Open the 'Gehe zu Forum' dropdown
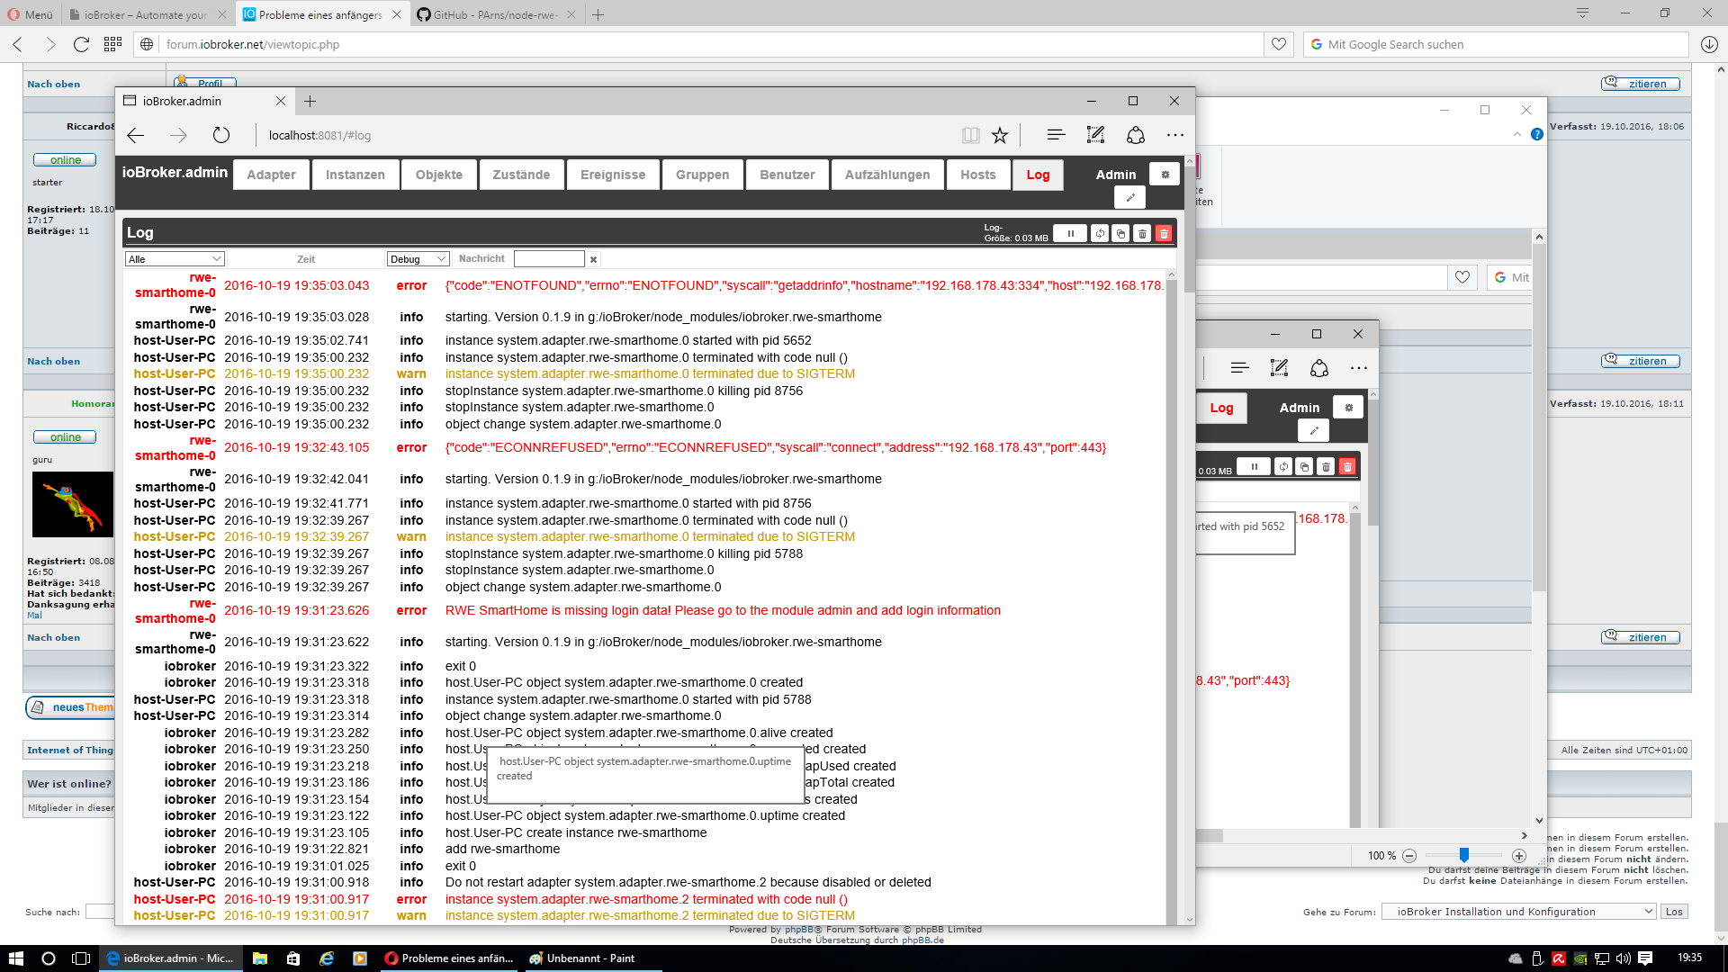Screen dimensions: 1728x972 (x=1519, y=912)
